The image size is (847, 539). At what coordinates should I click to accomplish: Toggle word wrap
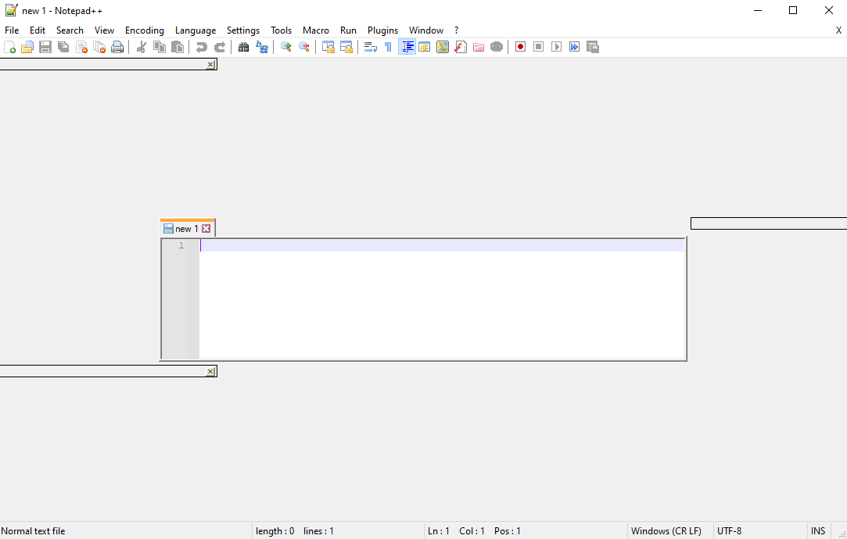pos(371,47)
